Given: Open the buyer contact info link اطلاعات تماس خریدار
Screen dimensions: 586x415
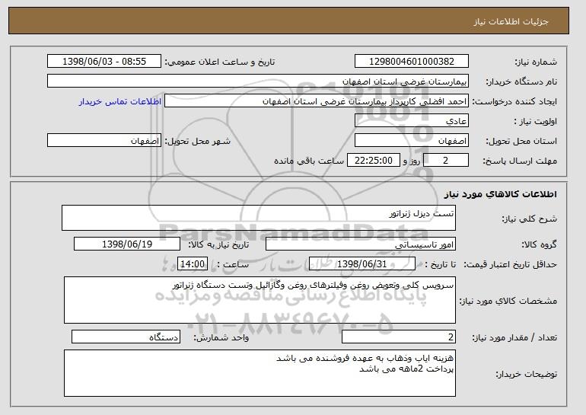Looking at the screenshot, I should click(x=120, y=101).
